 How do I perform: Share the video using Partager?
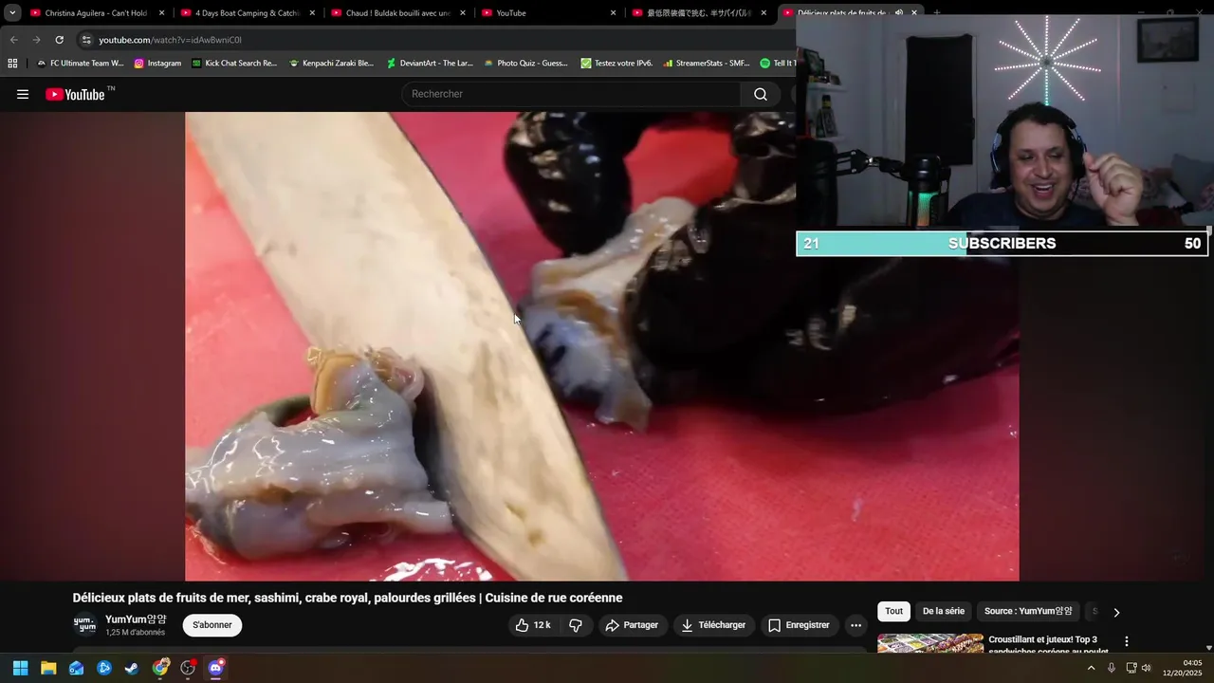[632, 625]
